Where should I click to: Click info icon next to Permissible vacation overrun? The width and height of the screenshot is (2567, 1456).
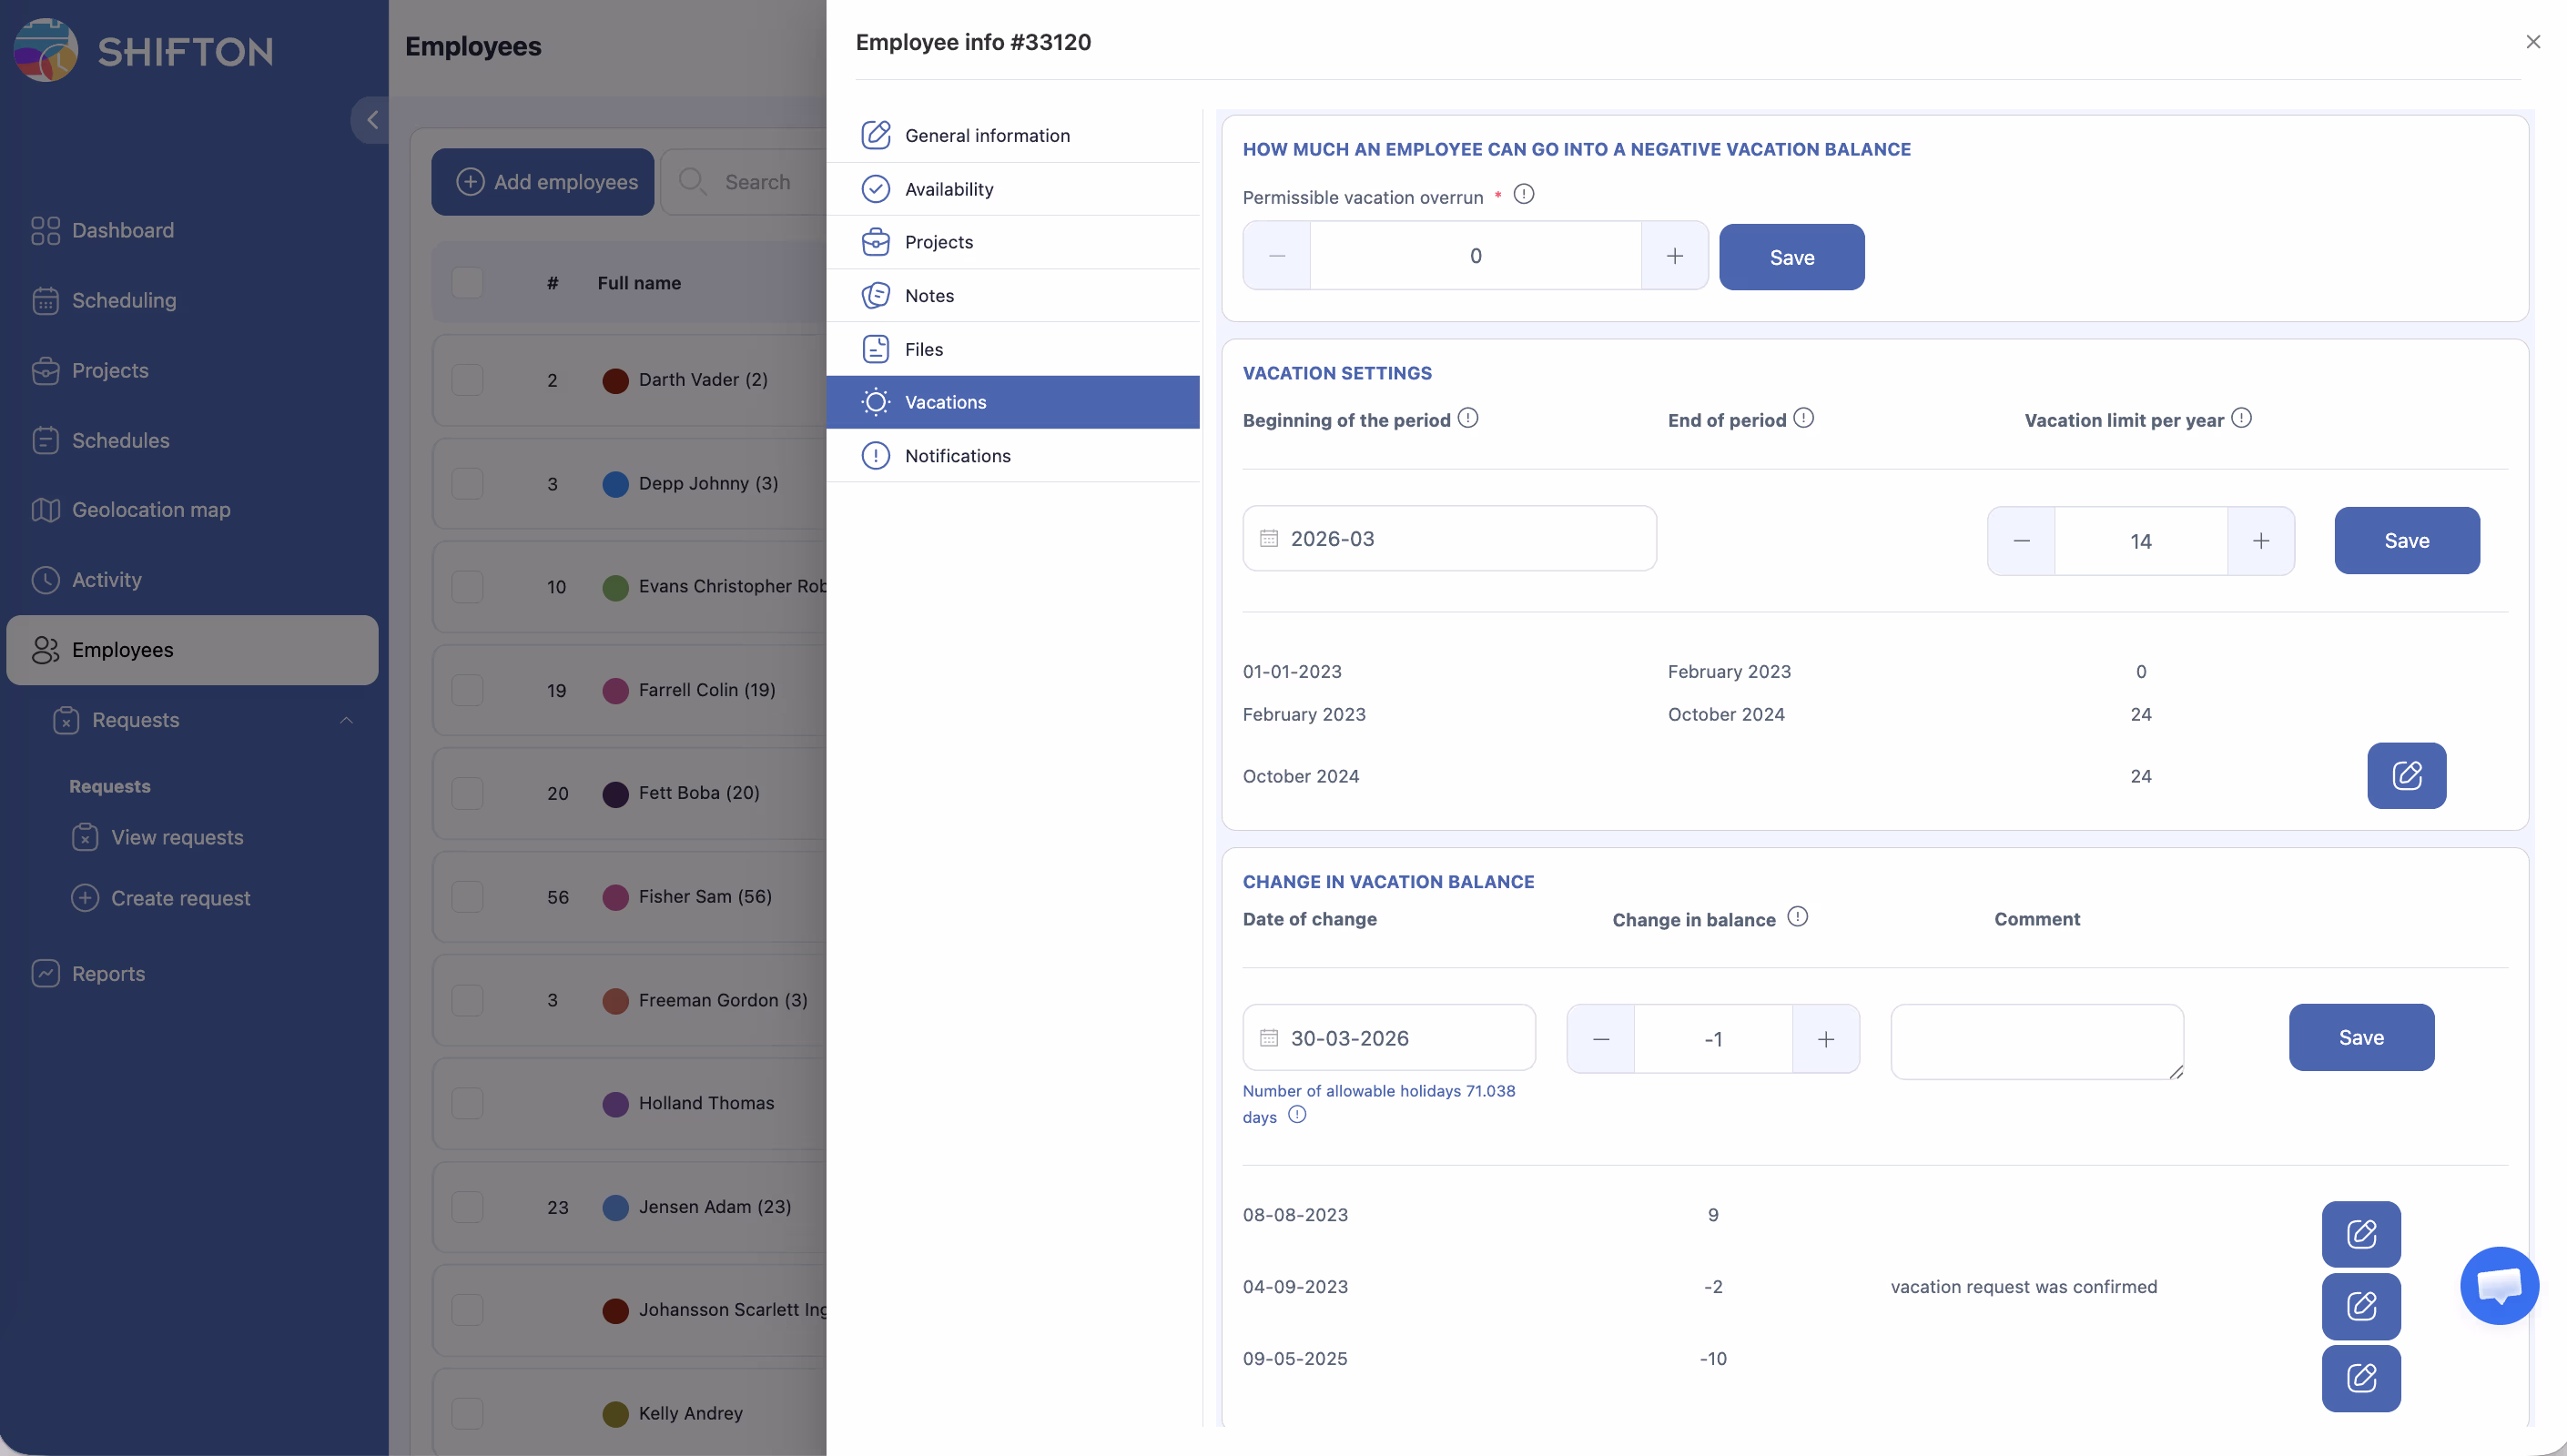tap(1523, 194)
